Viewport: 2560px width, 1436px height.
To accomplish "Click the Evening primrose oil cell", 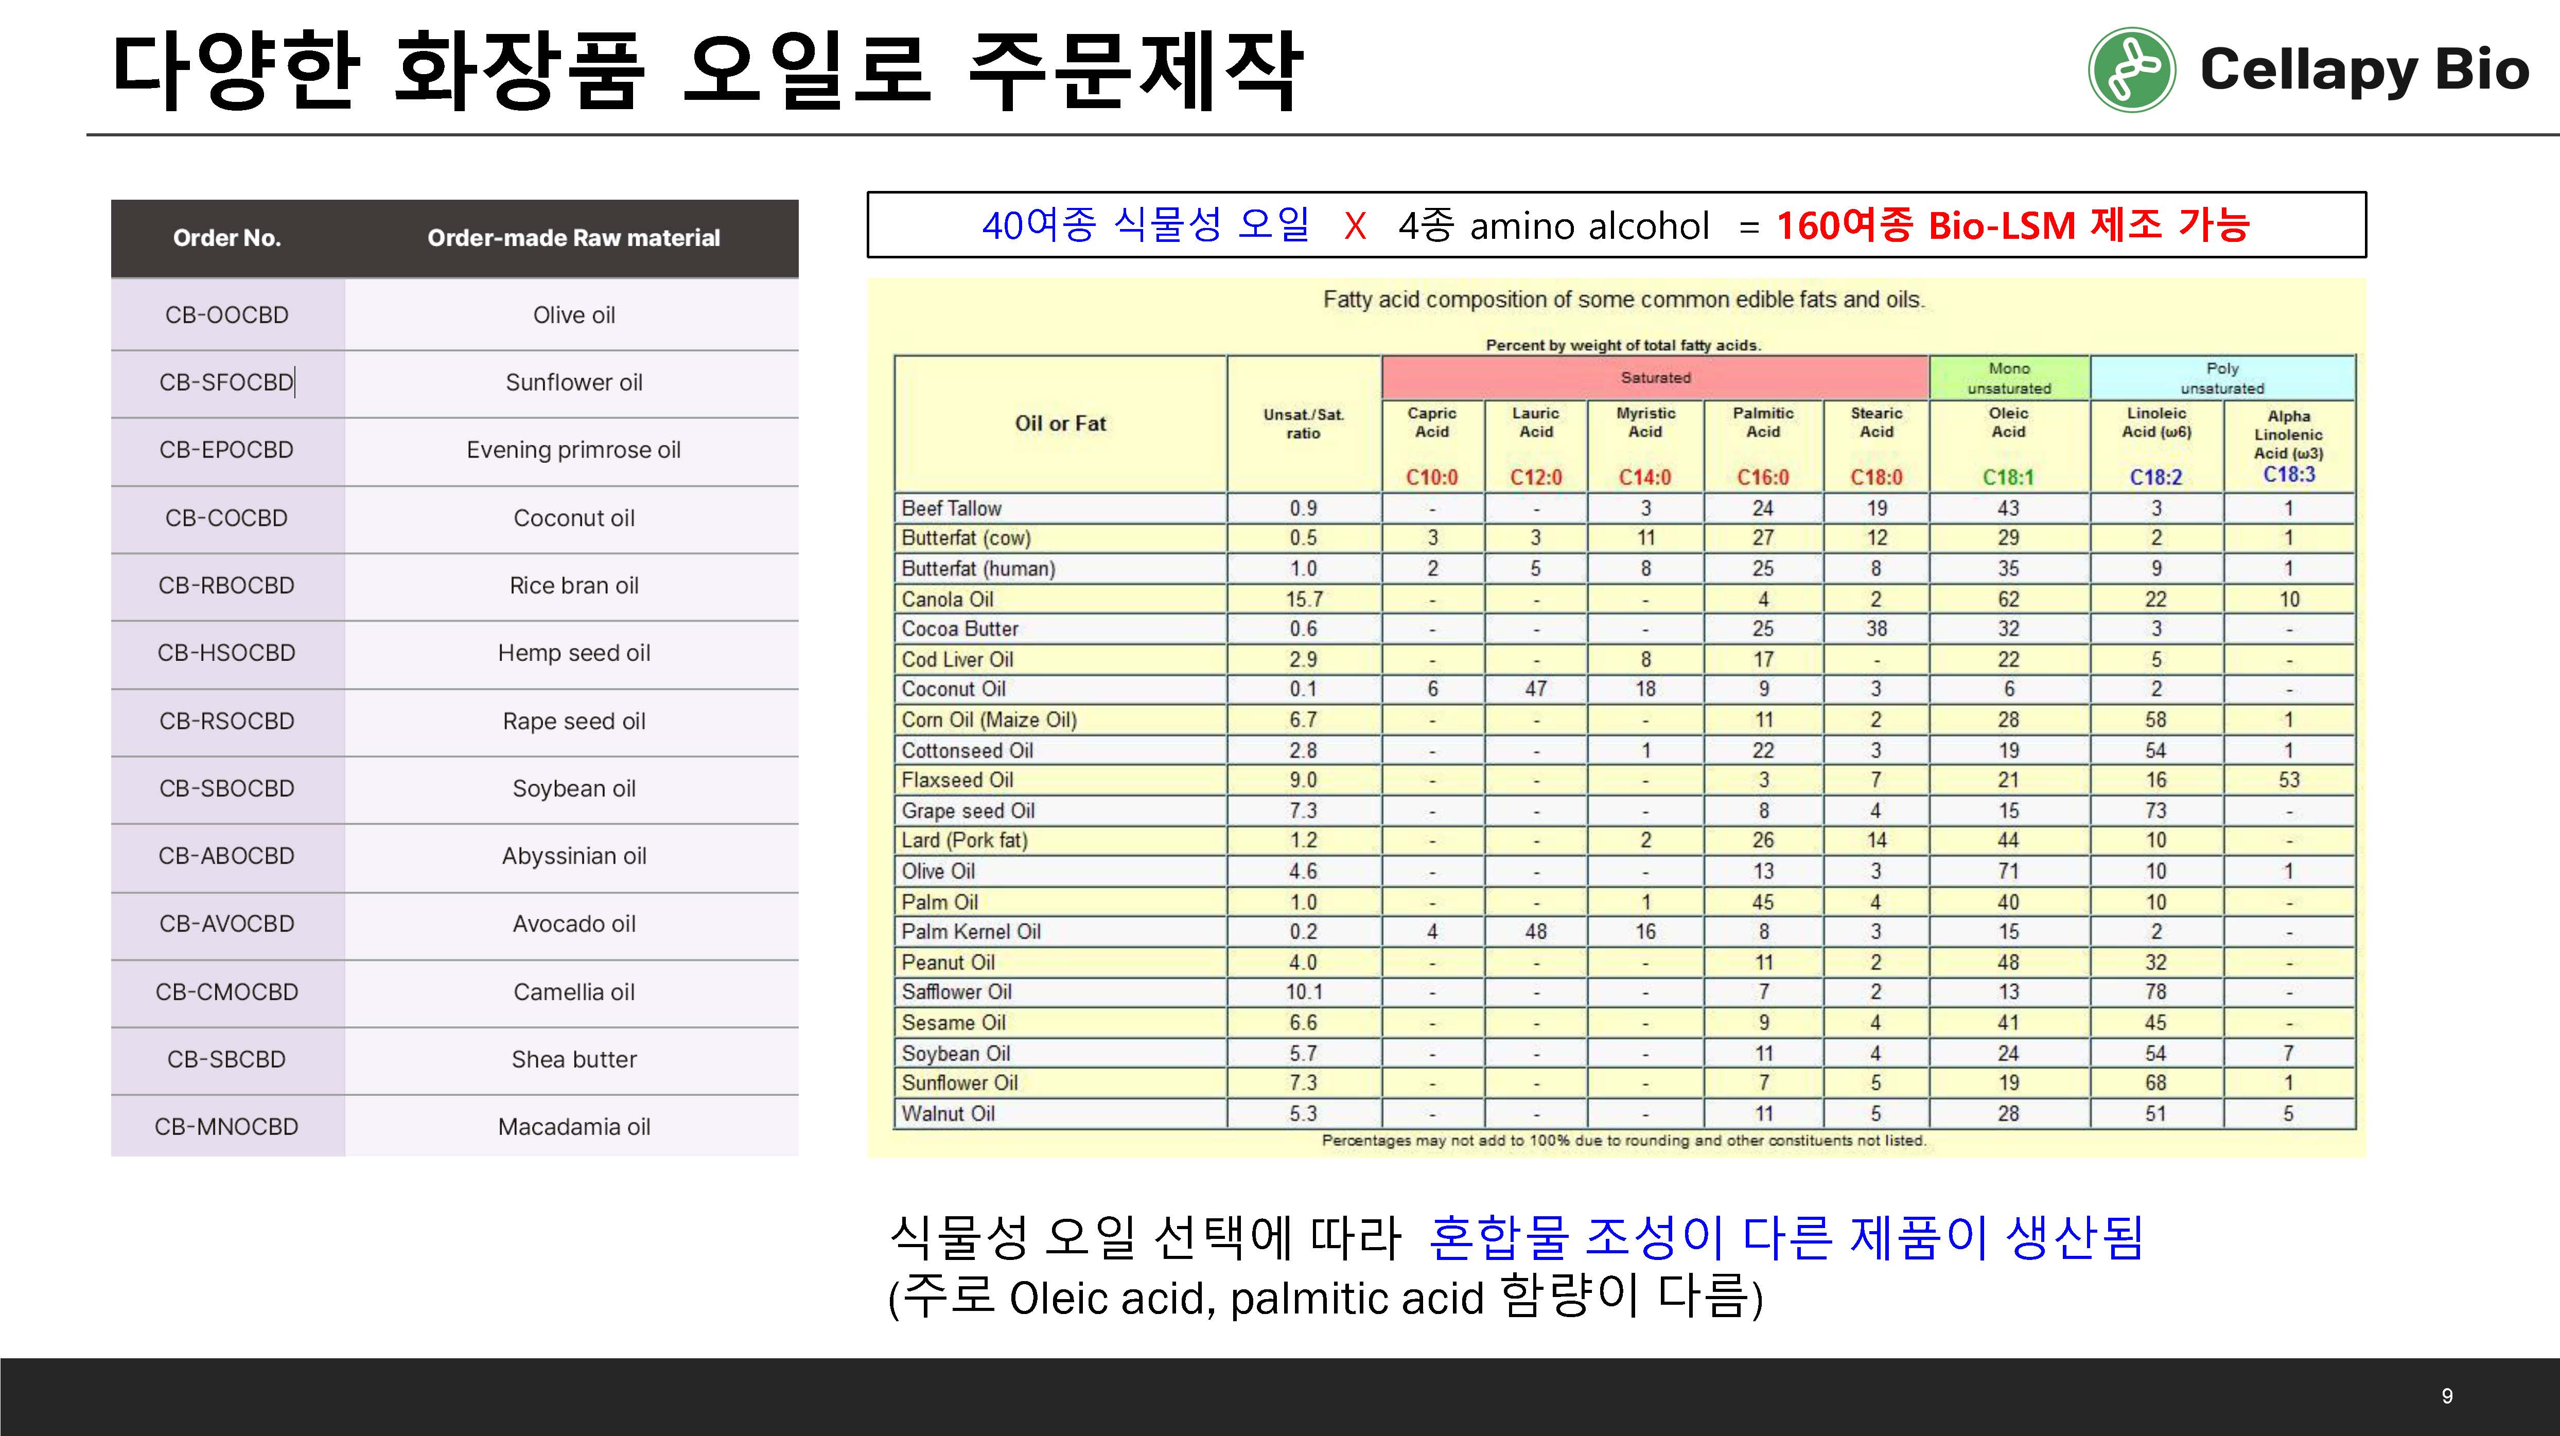I will coord(573,450).
